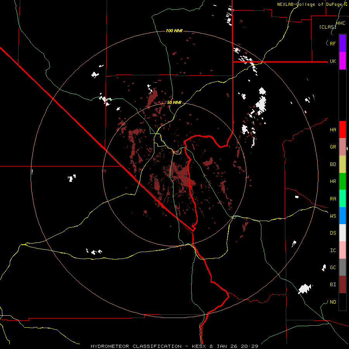Click the ND legend label
This screenshot has height=349, width=349.
pyautogui.click(x=333, y=302)
